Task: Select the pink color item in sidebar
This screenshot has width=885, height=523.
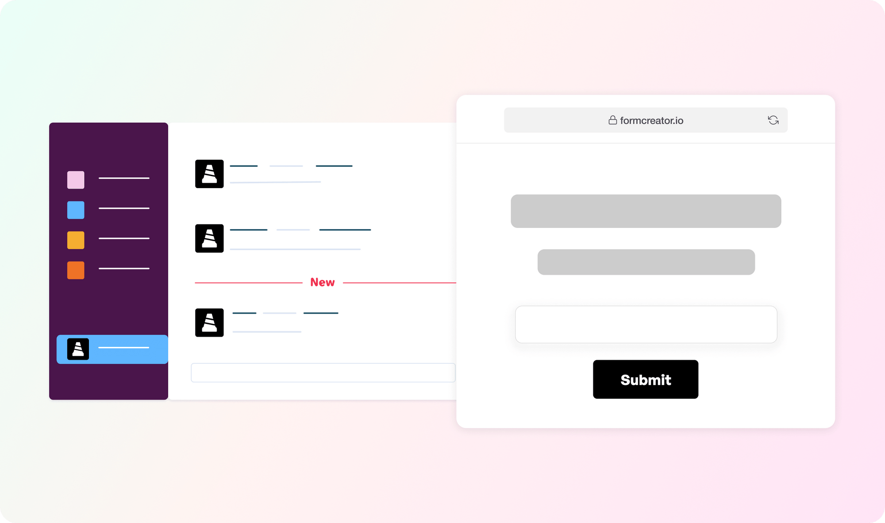Action: pyautogui.click(x=75, y=179)
